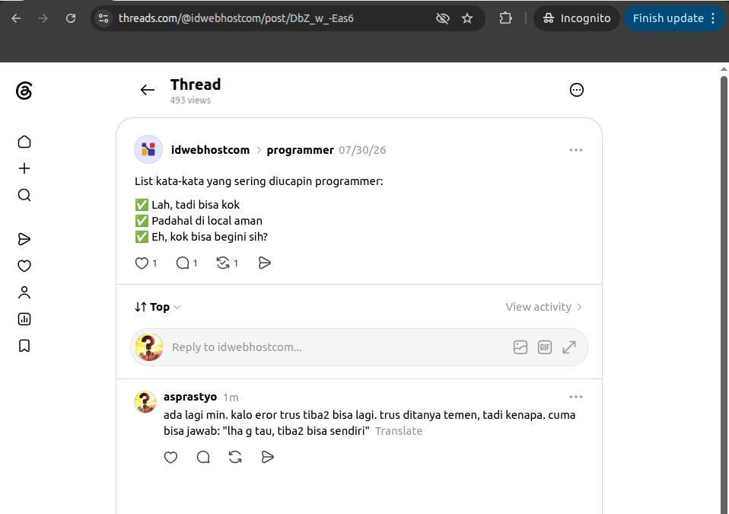Add a GIF to the reply

[544, 347]
